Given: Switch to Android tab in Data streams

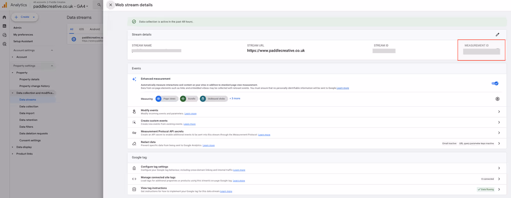Looking at the screenshot, I should (x=95, y=29).
